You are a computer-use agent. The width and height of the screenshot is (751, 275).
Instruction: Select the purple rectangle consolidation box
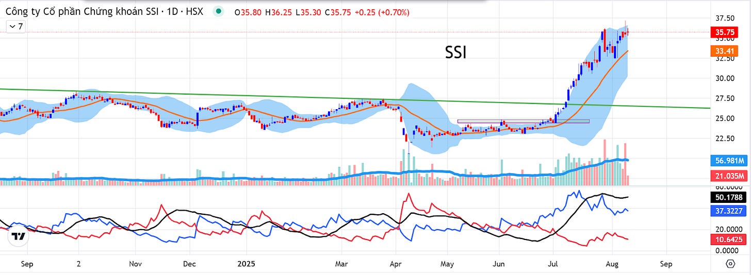pos(523,122)
